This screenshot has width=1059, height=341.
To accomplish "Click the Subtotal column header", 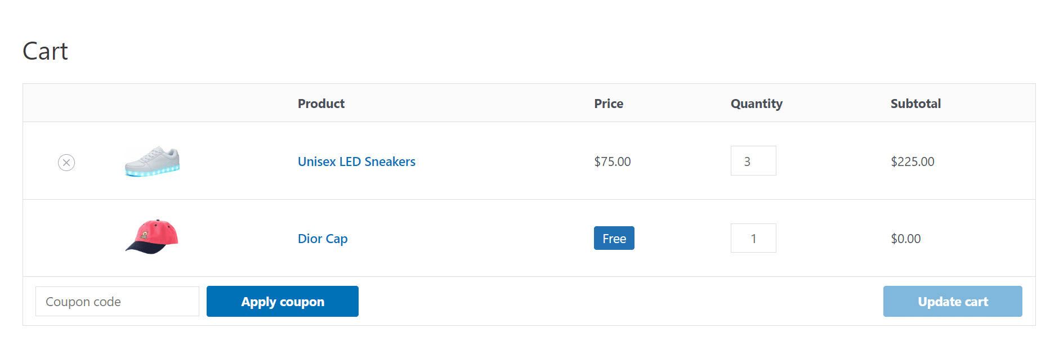I will coord(915,104).
